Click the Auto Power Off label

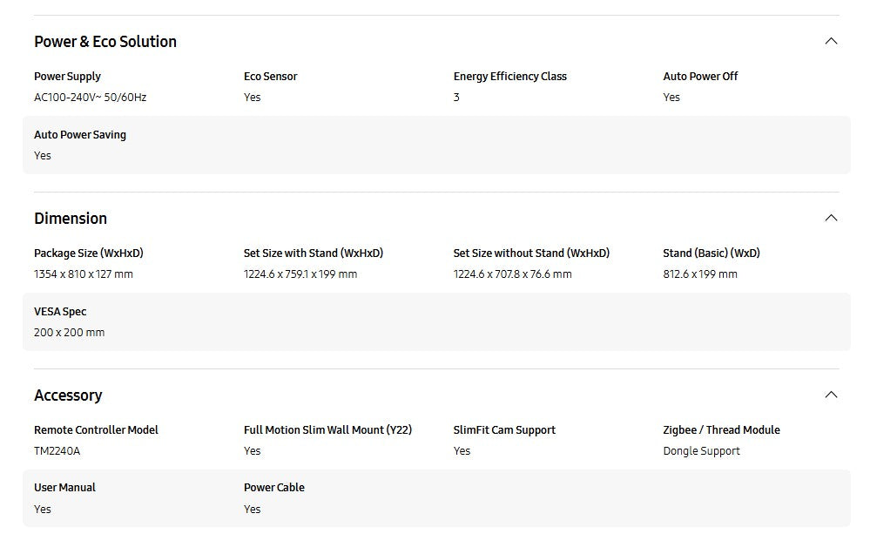700,77
